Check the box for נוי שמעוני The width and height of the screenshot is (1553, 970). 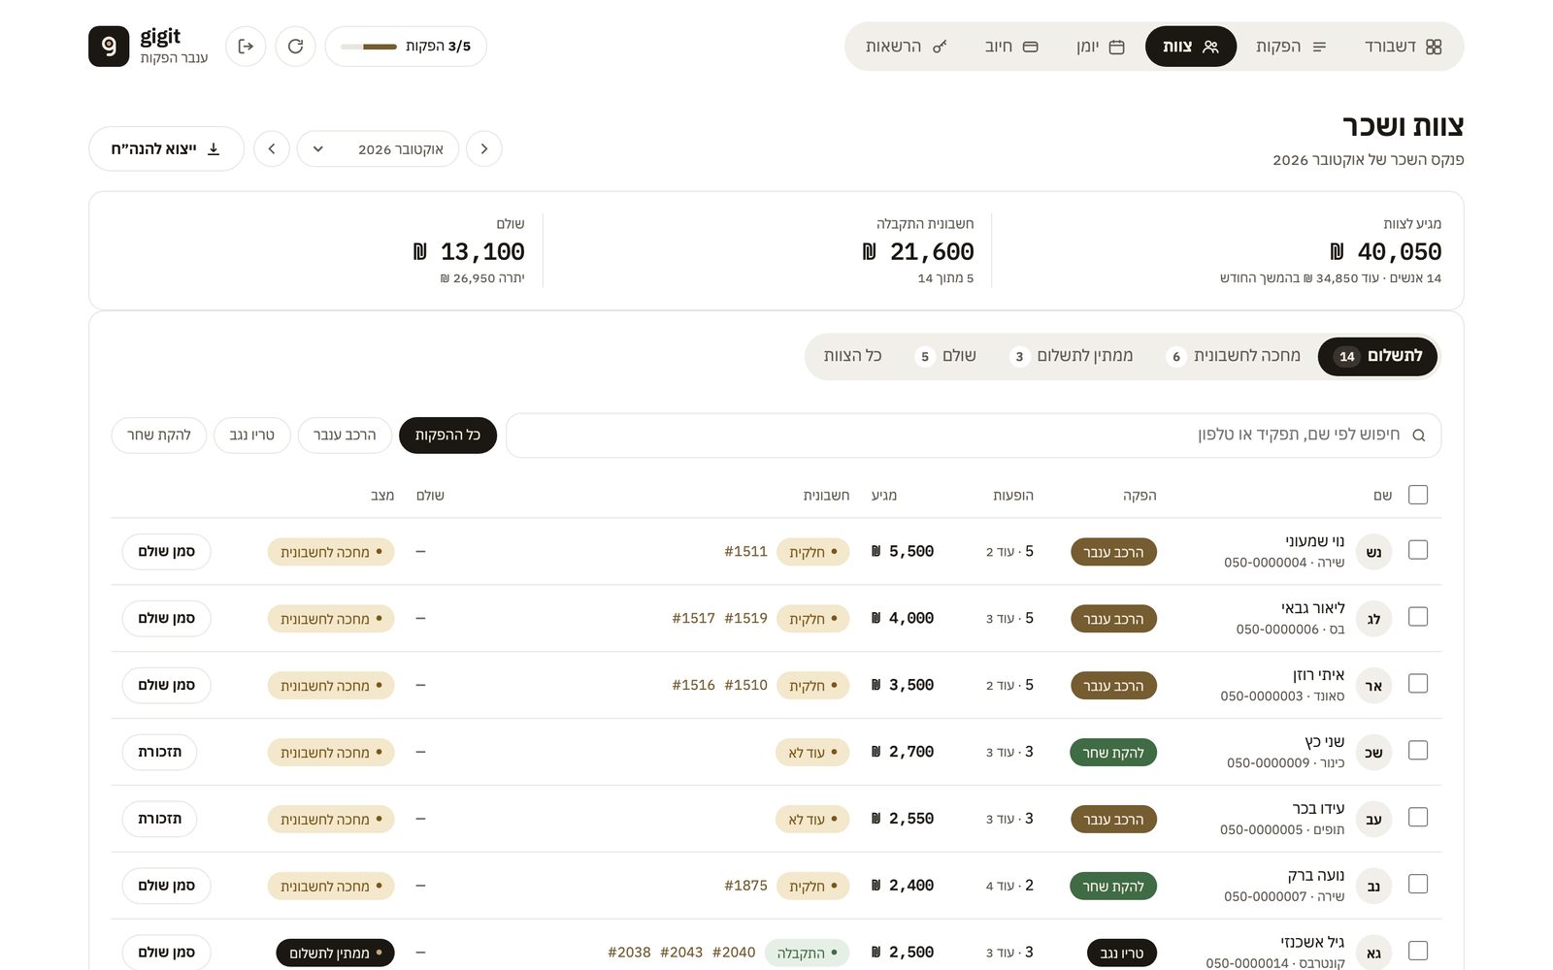pos(1418,550)
